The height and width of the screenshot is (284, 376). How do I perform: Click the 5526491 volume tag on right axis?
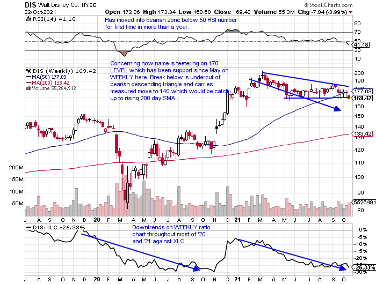pos(364,203)
